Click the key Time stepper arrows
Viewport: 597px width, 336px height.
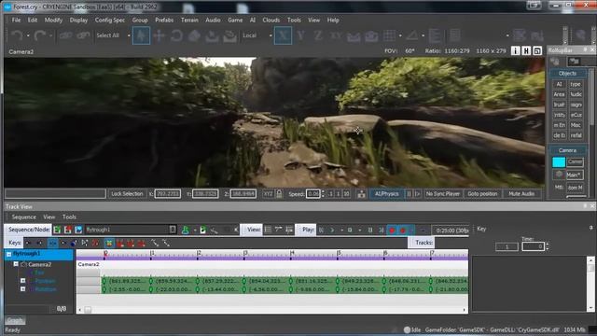[548, 246]
